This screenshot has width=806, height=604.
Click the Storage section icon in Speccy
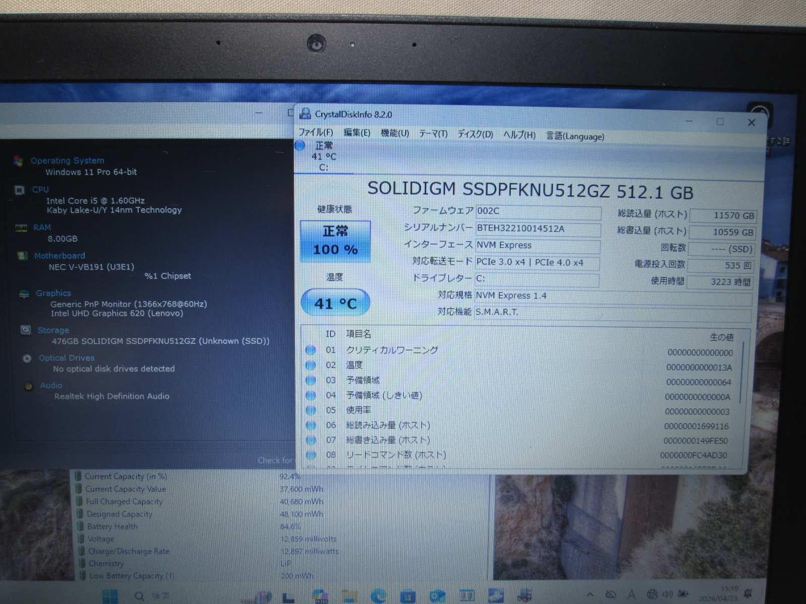pyautogui.click(x=25, y=330)
